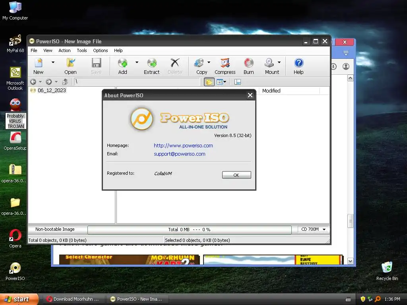Click the browser scrollbar up arrow
The height and width of the screenshot is (305, 407).
[351, 78]
